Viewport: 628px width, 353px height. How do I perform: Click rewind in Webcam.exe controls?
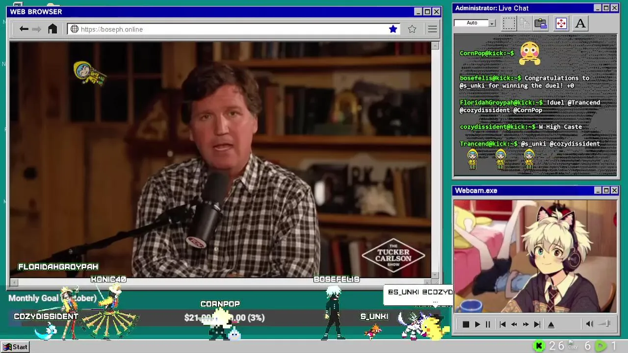point(514,324)
